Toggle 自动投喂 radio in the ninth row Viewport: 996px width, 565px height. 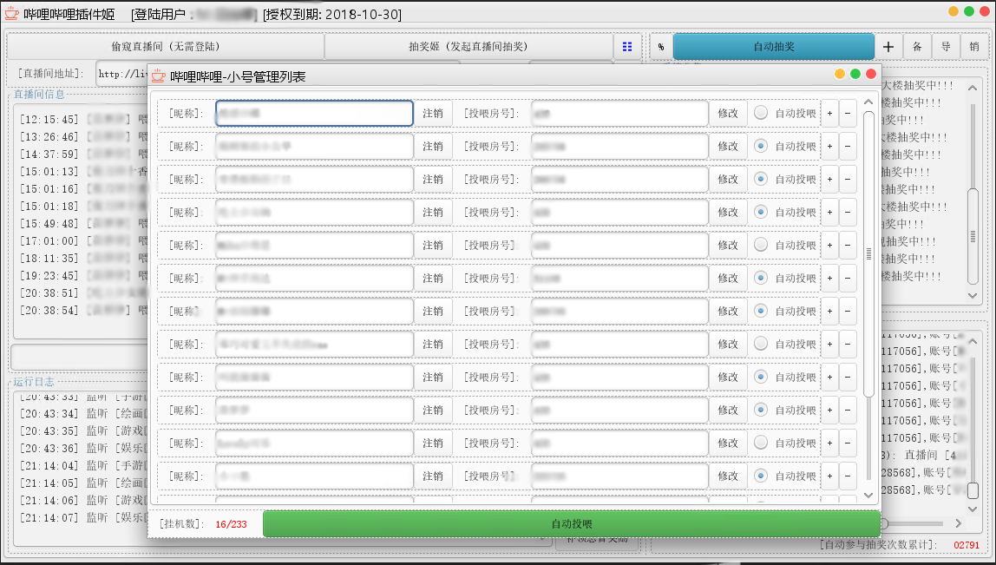(760, 377)
